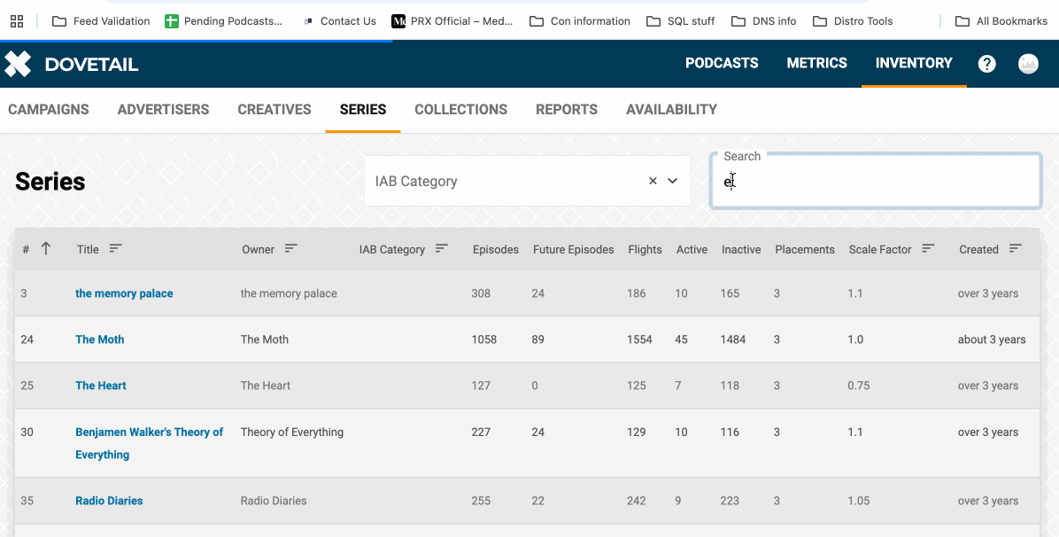Switch to the Availability tab
This screenshot has height=537, width=1059.
671,110
